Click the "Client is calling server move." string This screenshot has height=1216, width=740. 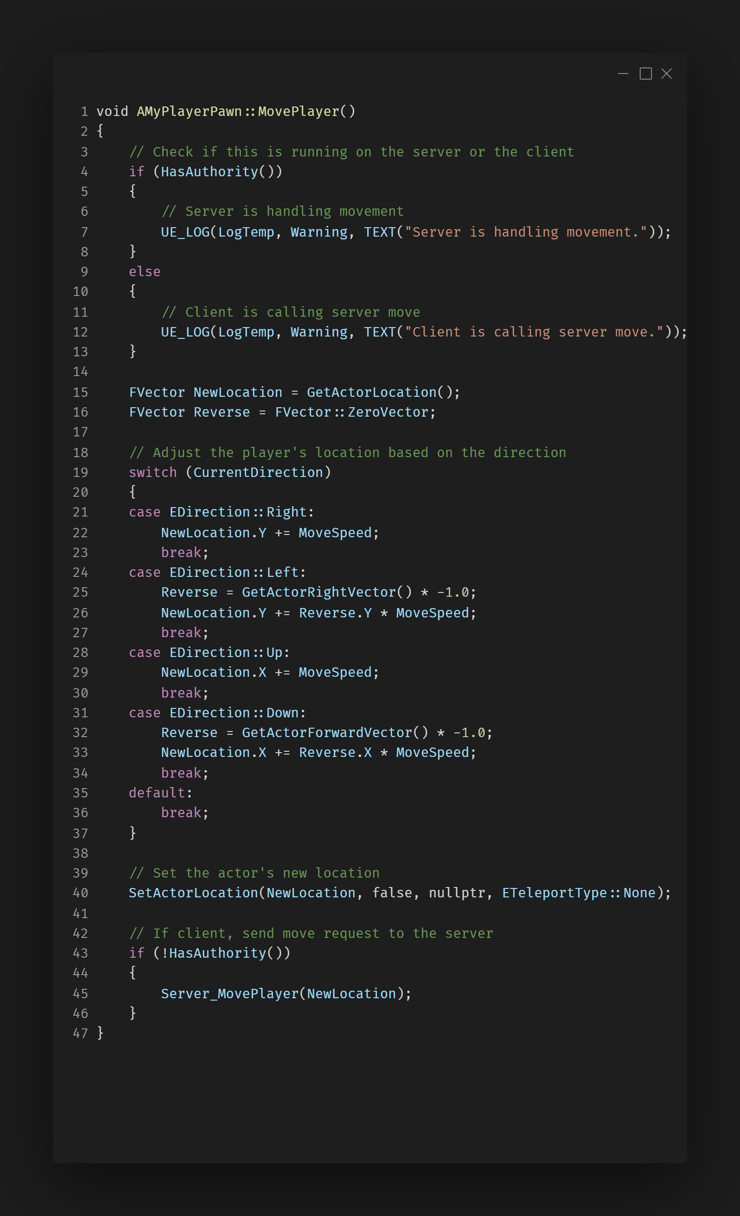[x=534, y=332]
